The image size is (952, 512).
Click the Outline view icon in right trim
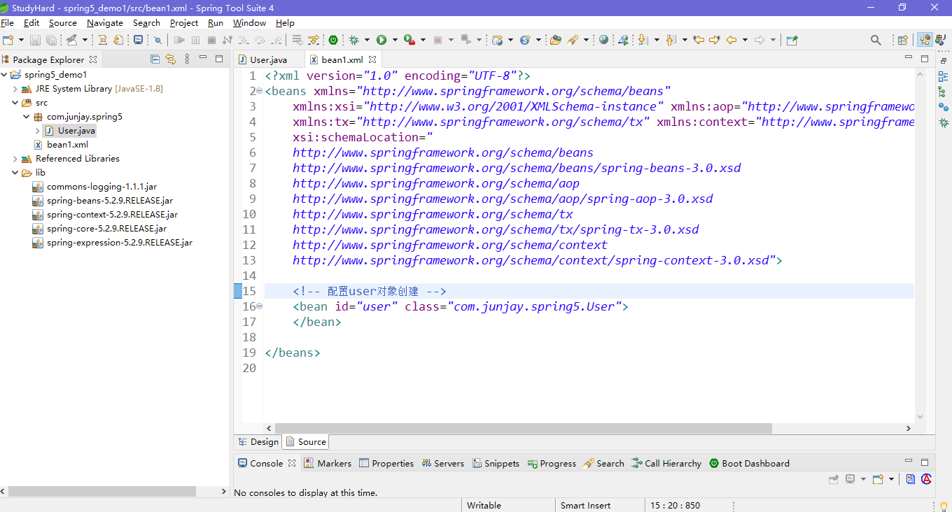[x=943, y=76]
